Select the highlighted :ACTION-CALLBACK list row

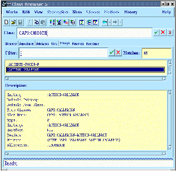85,70
